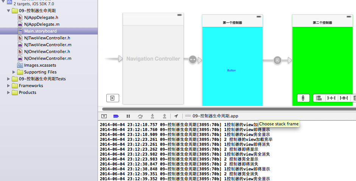Image resolution: width=356 pixels, height=181 pixels.
Task: Open the Align constraints menu
Action: 319,98
